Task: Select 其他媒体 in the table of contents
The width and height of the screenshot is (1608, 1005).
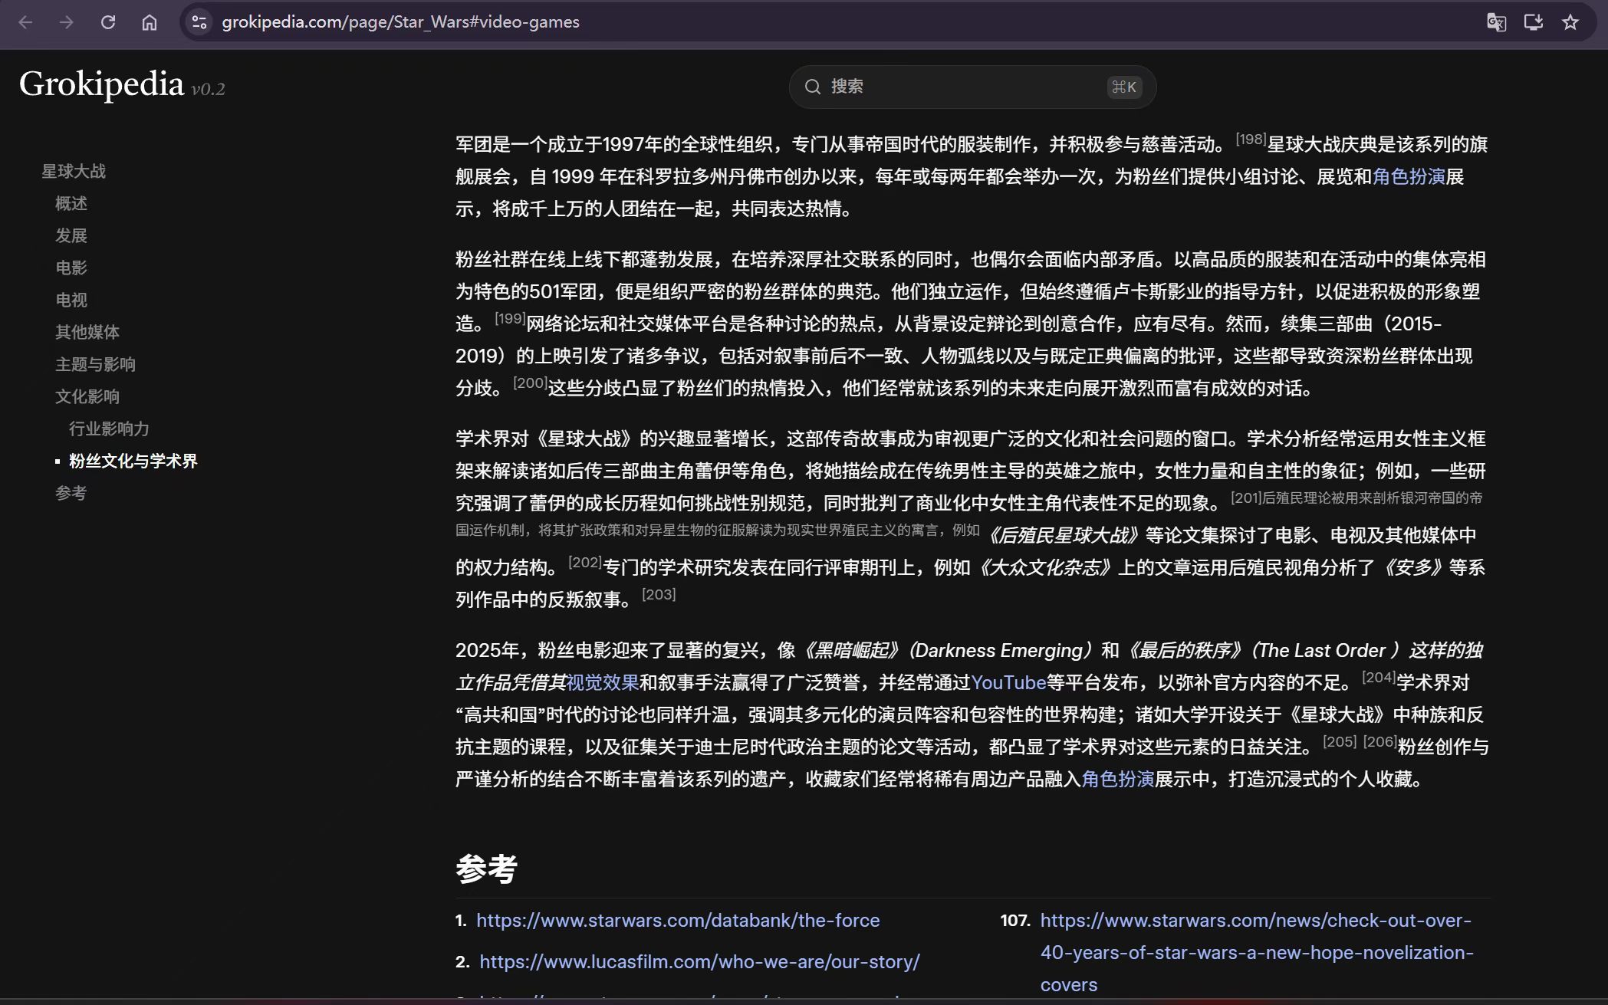Action: 87,332
